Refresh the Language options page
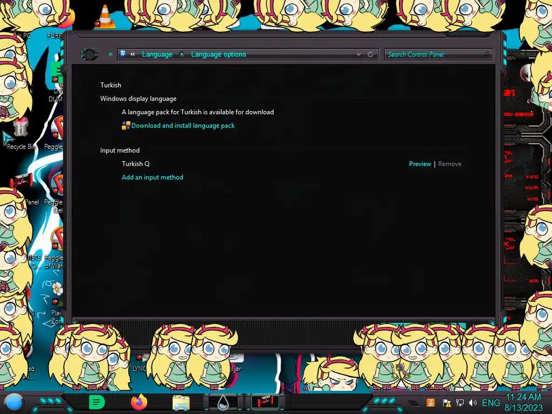Viewport: 552px width, 414px height. [x=370, y=54]
